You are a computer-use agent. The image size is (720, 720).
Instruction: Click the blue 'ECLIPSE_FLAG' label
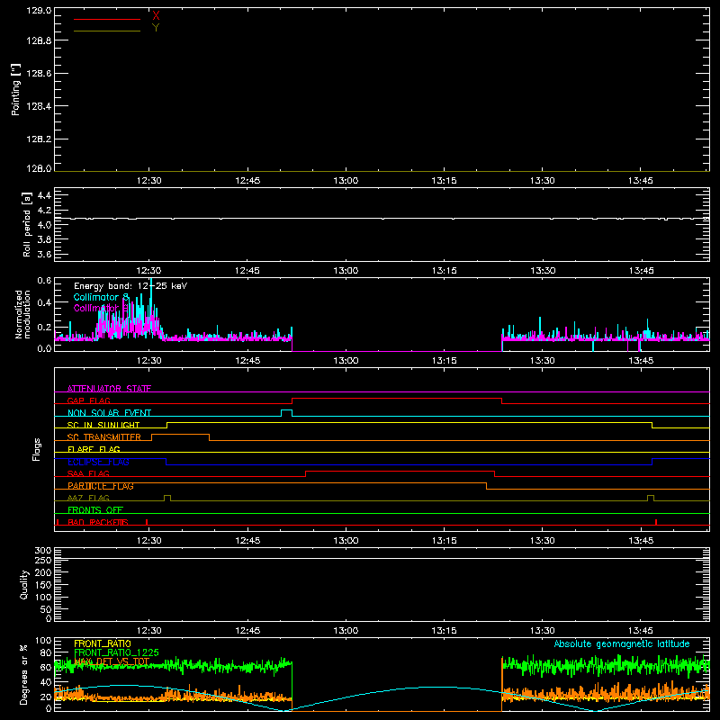coord(98,462)
